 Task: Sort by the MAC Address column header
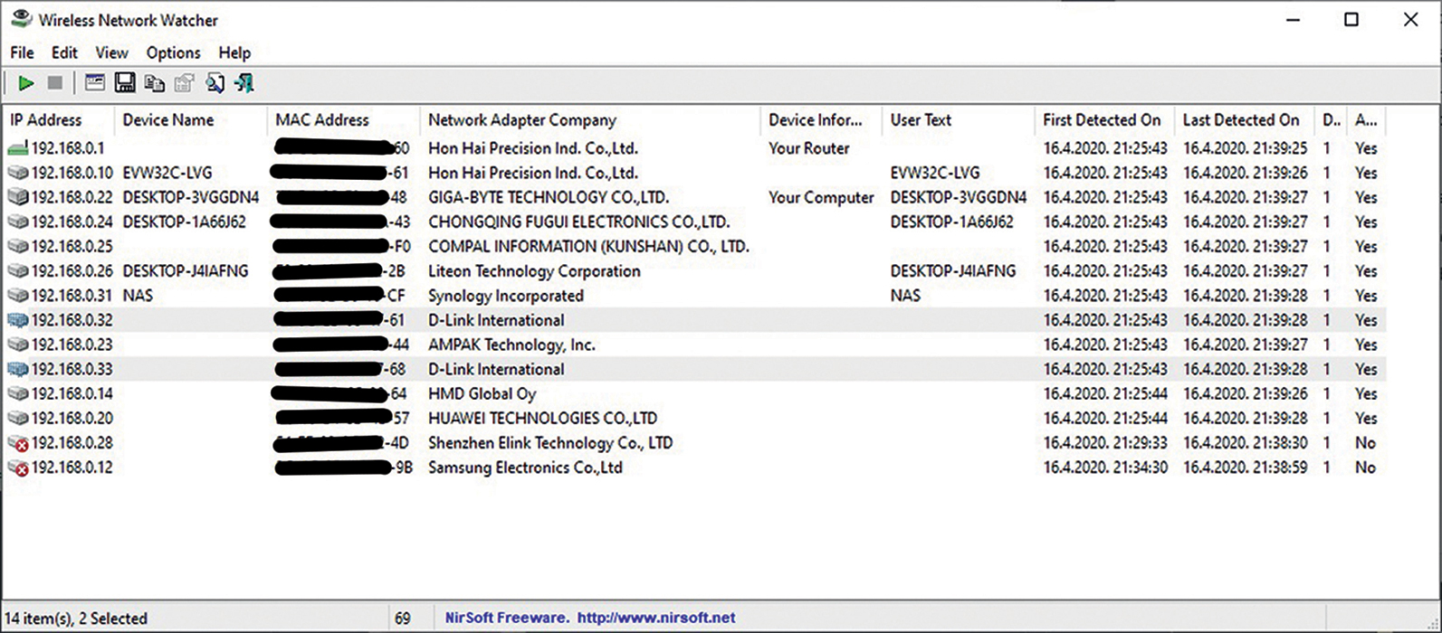click(x=343, y=119)
